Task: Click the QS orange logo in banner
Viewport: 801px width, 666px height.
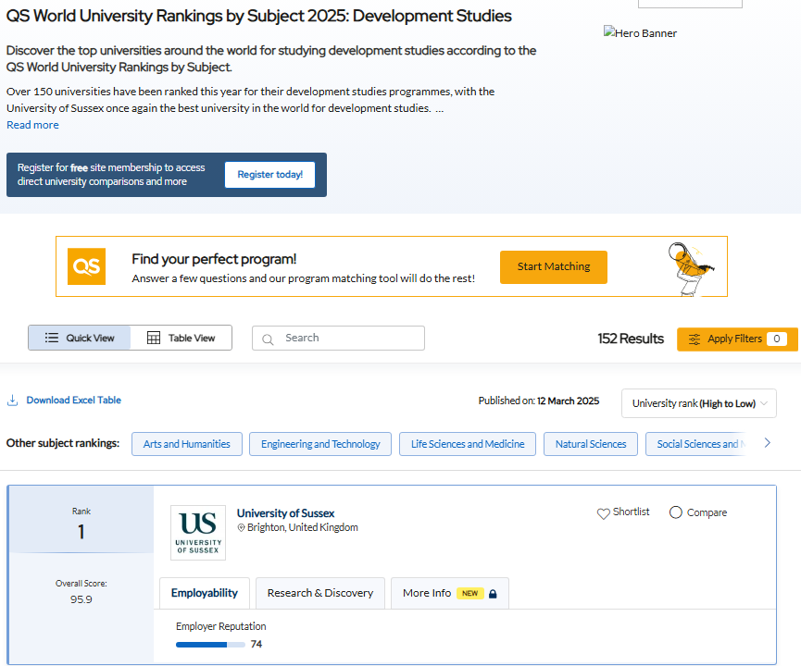Action: pyautogui.click(x=86, y=266)
